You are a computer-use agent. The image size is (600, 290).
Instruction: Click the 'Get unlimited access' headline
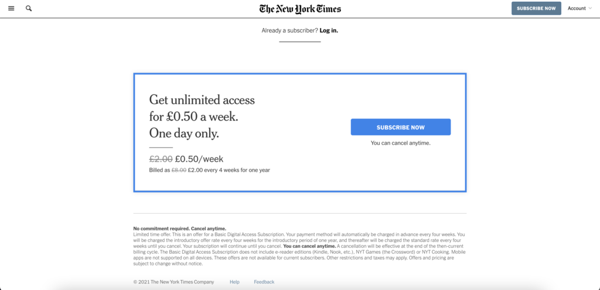point(202,100)
